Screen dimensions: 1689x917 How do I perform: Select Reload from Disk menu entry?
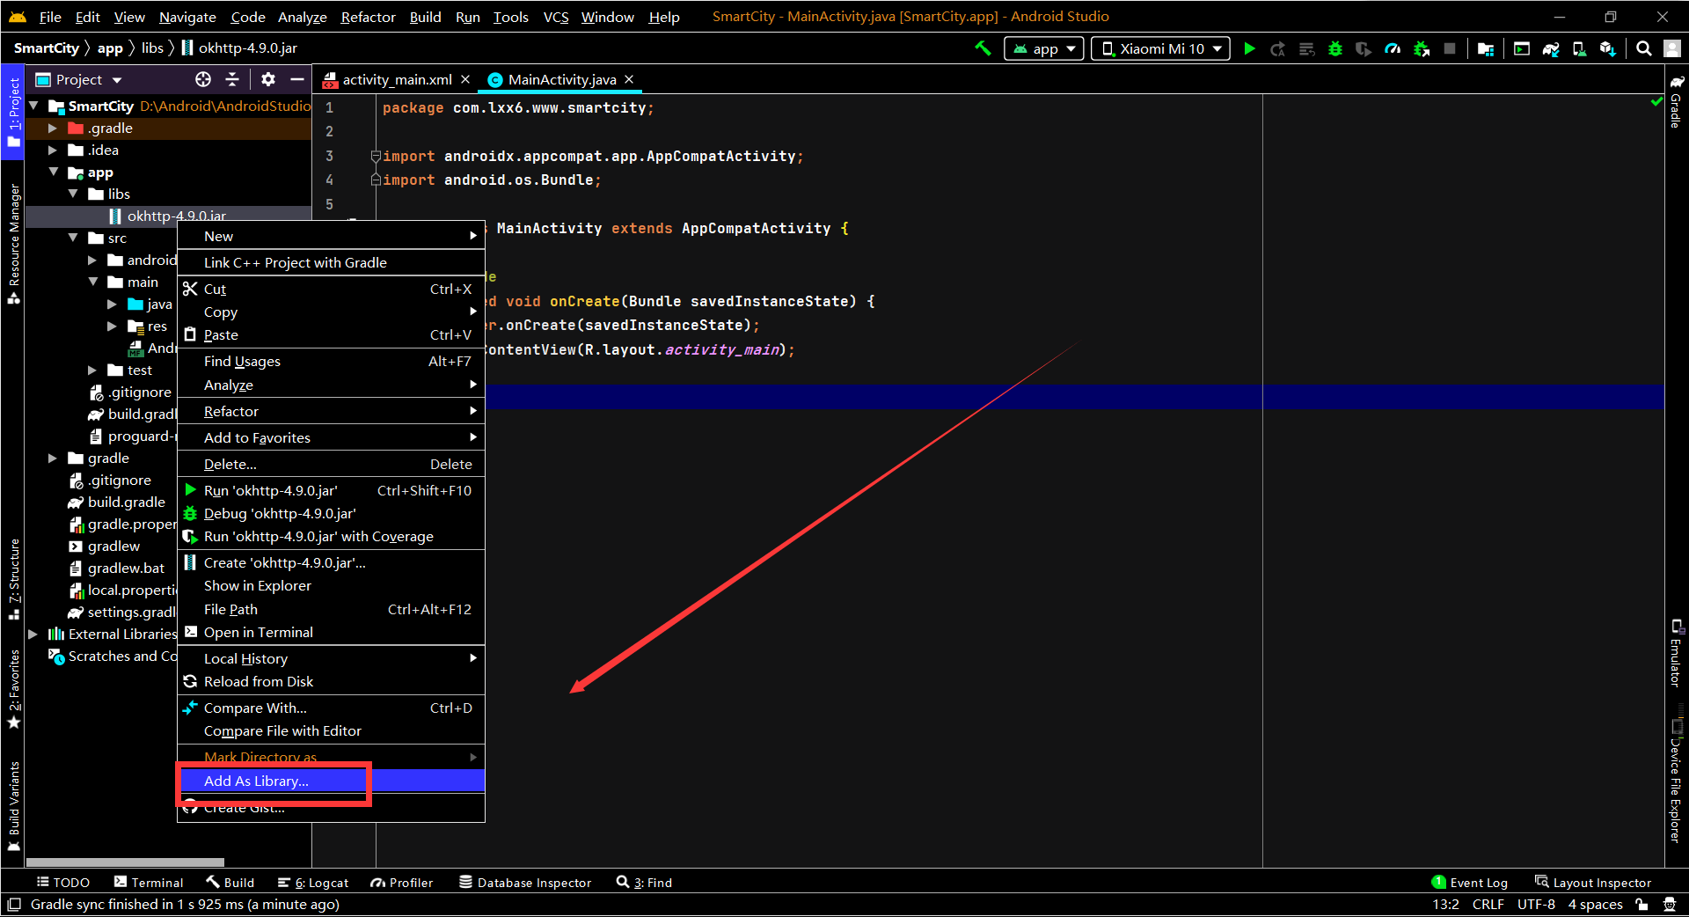pyautogui.click(x=332, y=682)
